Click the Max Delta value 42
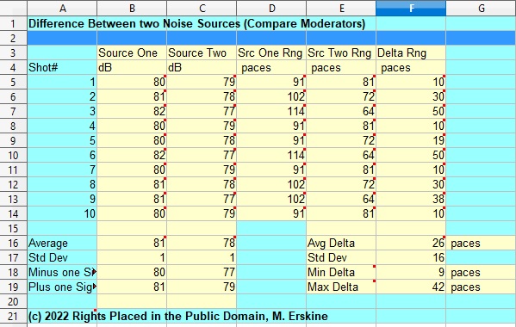Screen dimensions: 516x327 point(411,287)
